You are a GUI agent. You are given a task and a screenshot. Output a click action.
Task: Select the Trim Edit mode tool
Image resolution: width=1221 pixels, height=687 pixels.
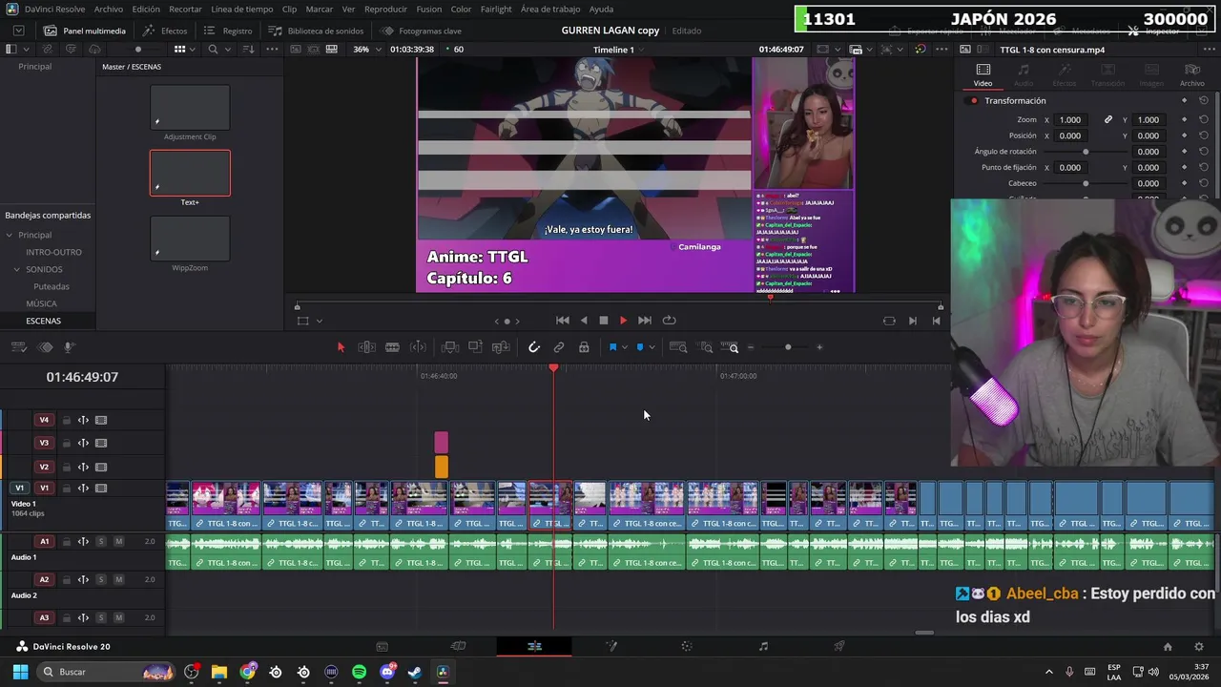[366, 347]
